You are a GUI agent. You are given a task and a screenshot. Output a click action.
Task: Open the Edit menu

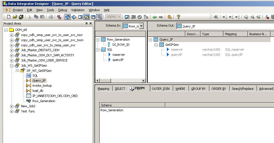click(x=30, y=10)
